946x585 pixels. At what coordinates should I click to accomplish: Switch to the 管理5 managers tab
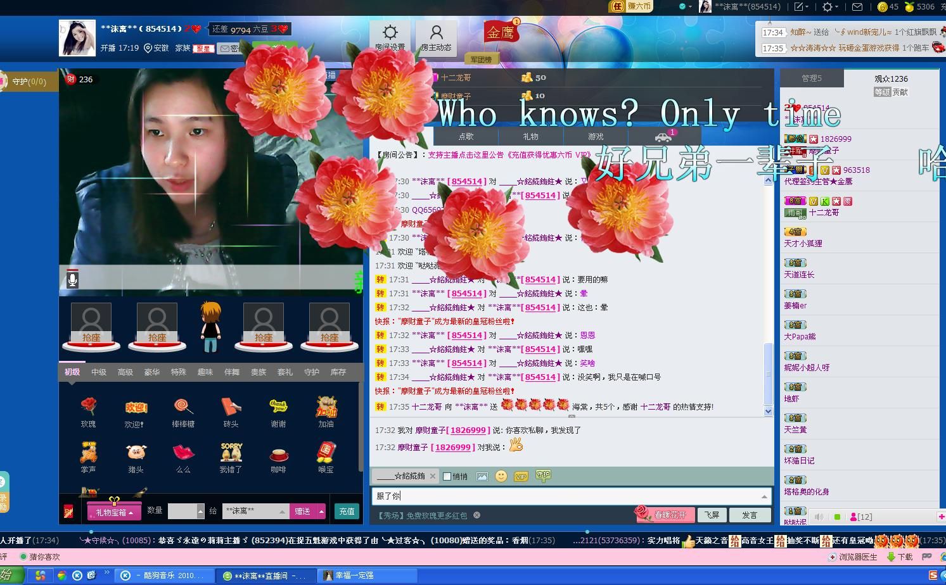(812, 79)
